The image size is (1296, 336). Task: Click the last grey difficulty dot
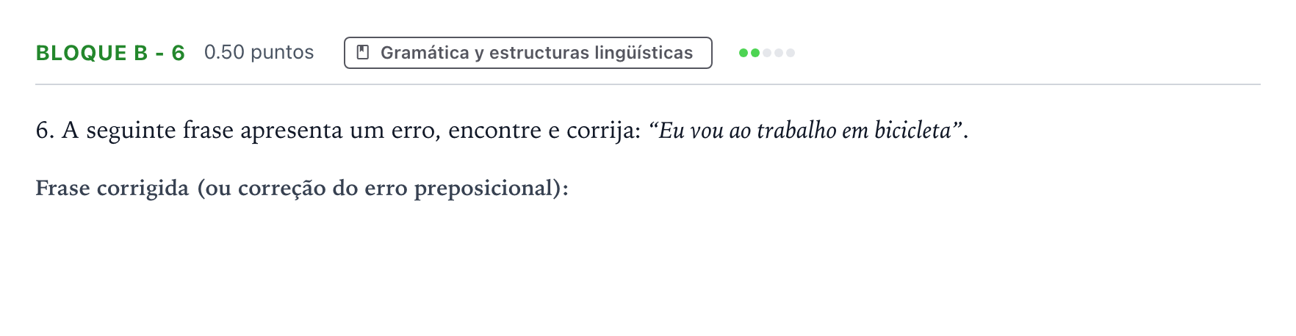click(791, 53)
